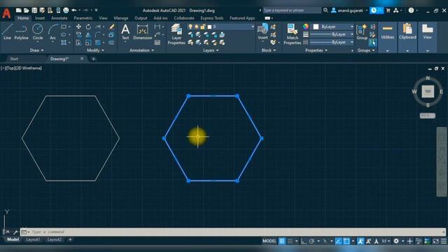Screen dimensions: 448x252
Task: Click layer 0 white color swatch
Action: point(209,27)
